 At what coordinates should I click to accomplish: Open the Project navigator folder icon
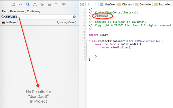tap(13, 4)
